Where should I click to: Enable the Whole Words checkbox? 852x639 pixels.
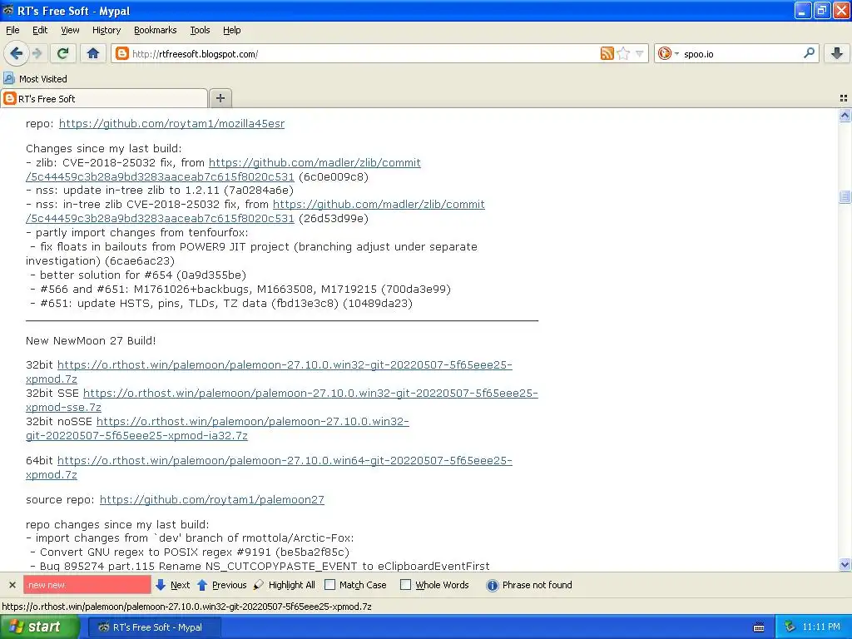[x=405, y=585]
